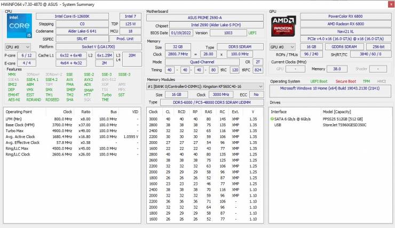Click the DDR5-6000 / PC5-48000 type field

point(212,103)
